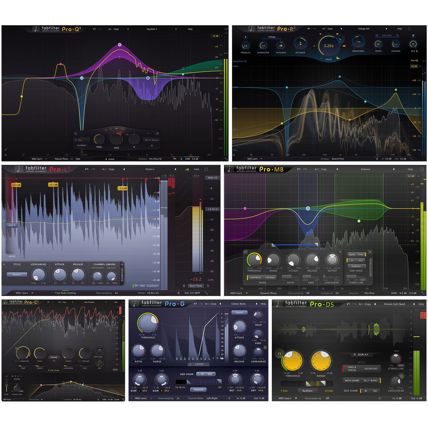Click the headphone audition icon in Pro-DS
The height and width of the screenshot is (428, 428).
(279, 353)
